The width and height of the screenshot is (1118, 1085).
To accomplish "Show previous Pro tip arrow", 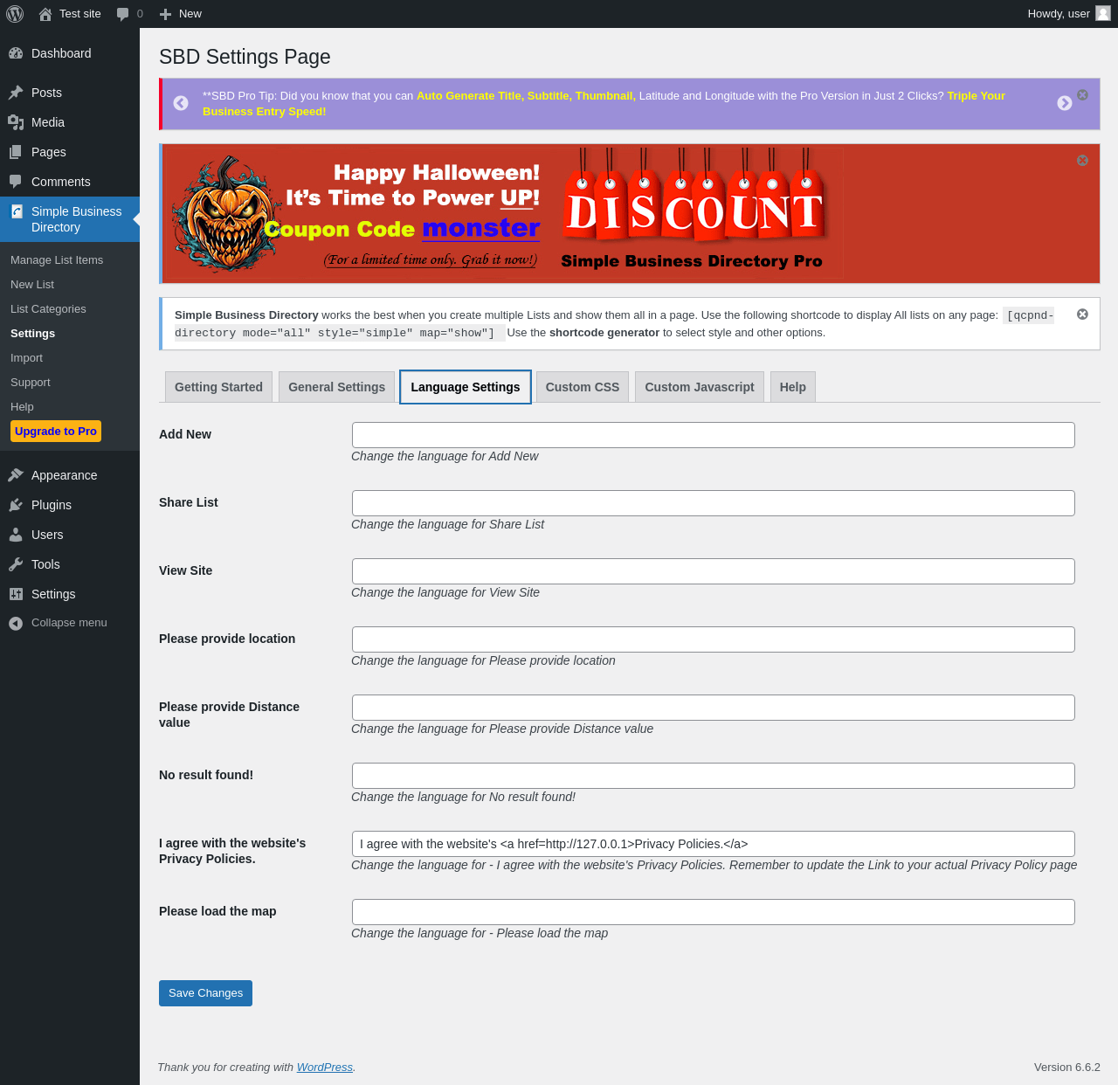I will coord(181,103).
